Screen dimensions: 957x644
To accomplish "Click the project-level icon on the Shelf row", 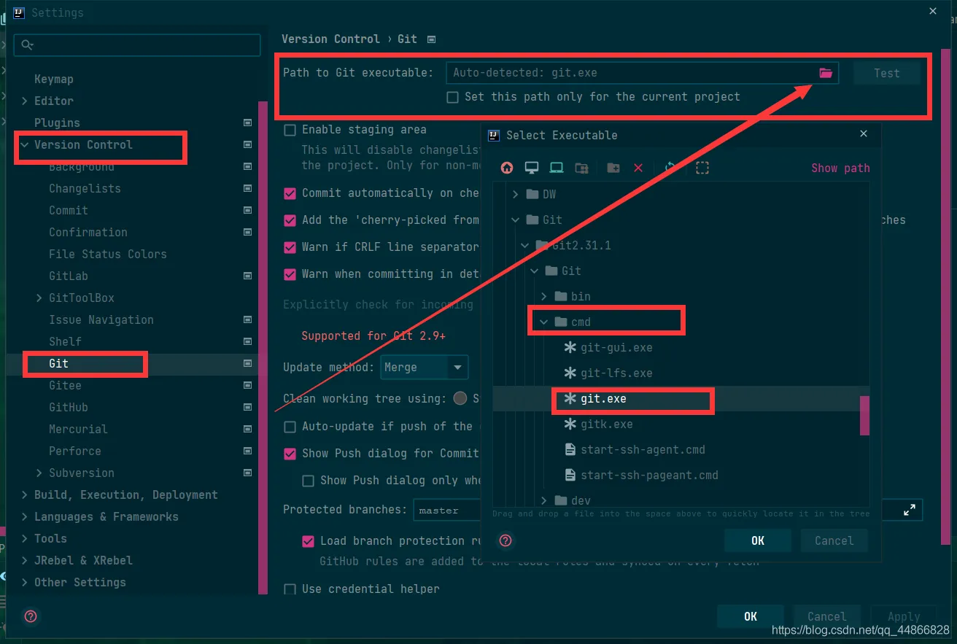I will pyautogui.click(x=247, y=341).
